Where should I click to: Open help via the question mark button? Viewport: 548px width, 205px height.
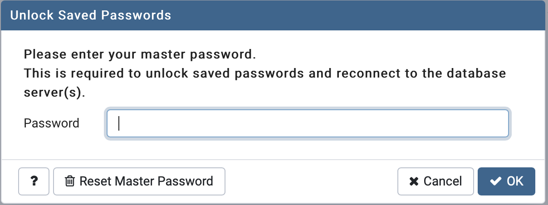pyautogui.click(x=34, y=181)
